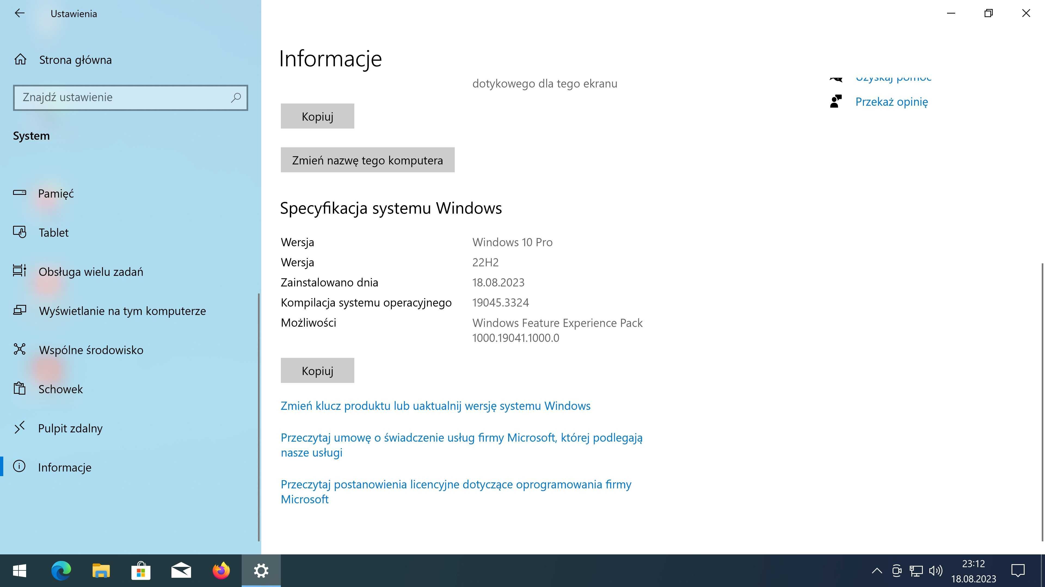This screenshot has height=587, width=1045.
Task: Open File Explorer from taskbar
Action: click(101, 571)
